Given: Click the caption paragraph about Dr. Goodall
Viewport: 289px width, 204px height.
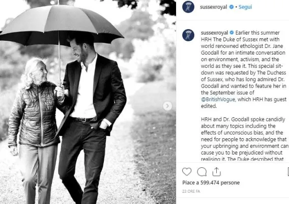Looking at the screenshot, I should coord(244,69).
